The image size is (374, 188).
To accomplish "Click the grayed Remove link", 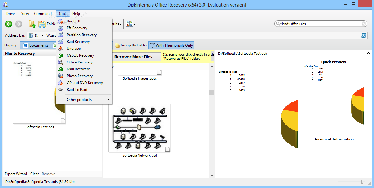I will [49, 174].
